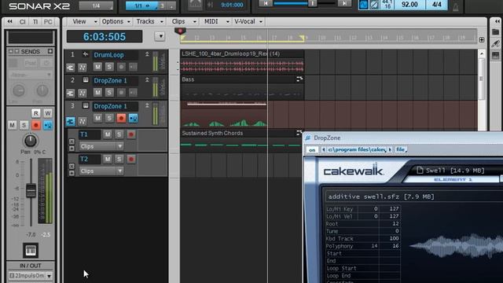503x283 pixels.
Task: Switch to the PC inspector tab
Action: pos(48,22)
